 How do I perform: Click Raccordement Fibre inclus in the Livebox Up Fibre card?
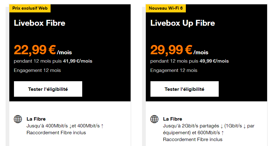[193, 139]
